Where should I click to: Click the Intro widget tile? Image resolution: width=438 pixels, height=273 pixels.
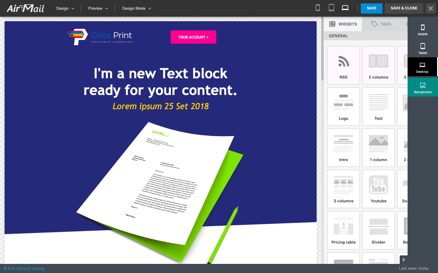tap(343, 148)
